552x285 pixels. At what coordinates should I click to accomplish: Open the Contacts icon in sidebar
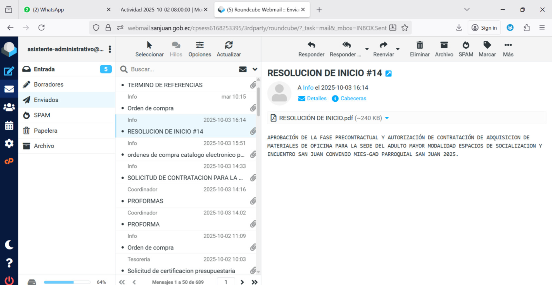click(x=9, y=107)
